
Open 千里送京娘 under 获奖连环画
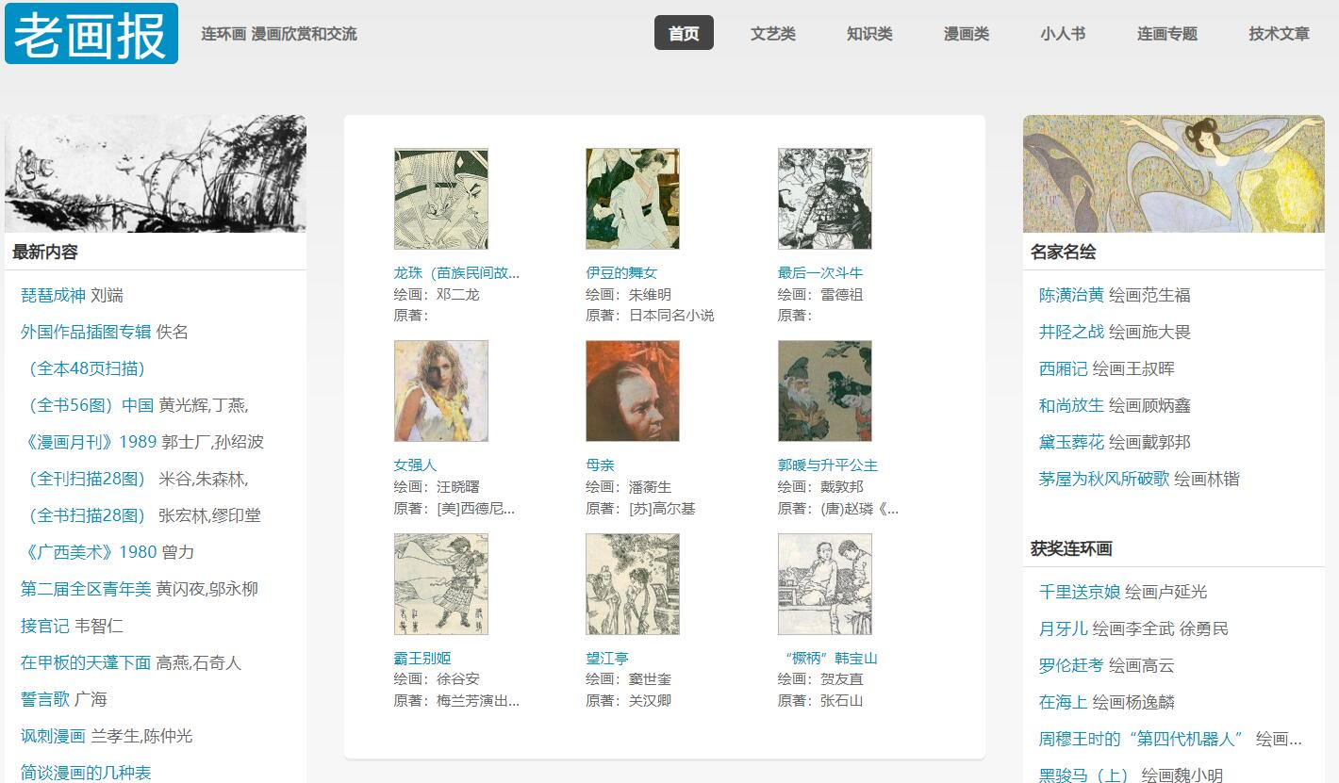click(1080, 592)
